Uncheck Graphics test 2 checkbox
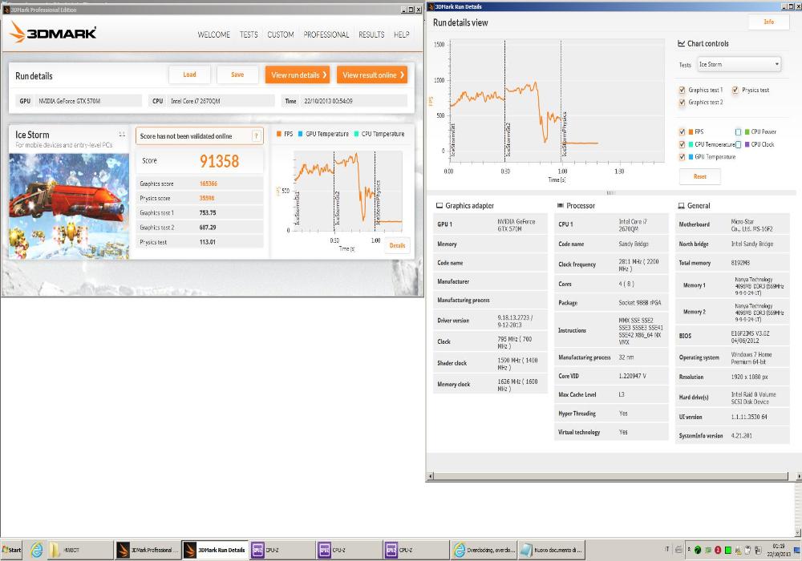Image resolution: width=802 pixels, height=561 pixels. (682, 103)
